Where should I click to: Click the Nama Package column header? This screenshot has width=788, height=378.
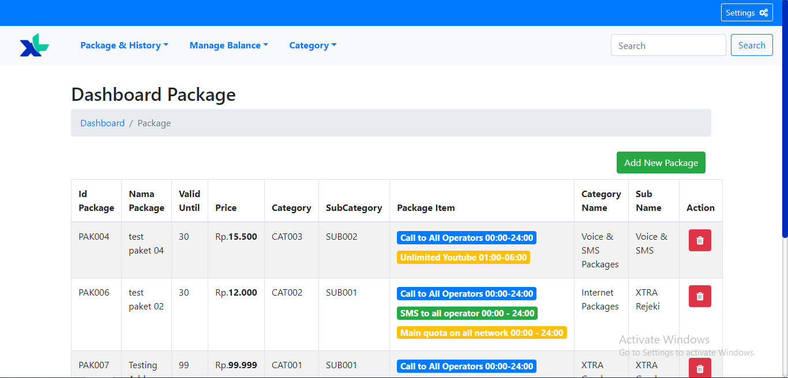click(147, 201)
